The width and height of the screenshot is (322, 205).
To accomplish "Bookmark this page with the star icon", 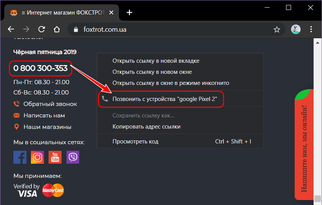I will point(276,29).
